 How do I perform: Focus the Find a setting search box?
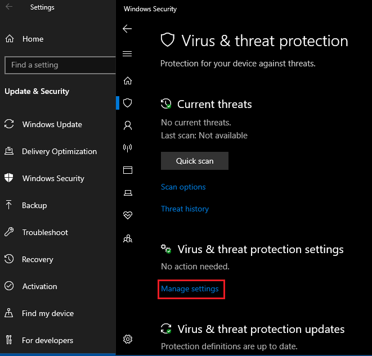(x=60, y=65)
